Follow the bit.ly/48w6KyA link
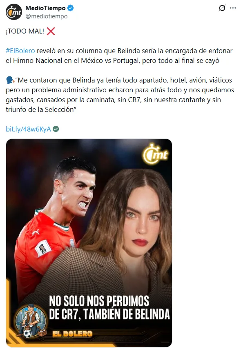This screenshot has height=350, width=241. tap(28, 129)
